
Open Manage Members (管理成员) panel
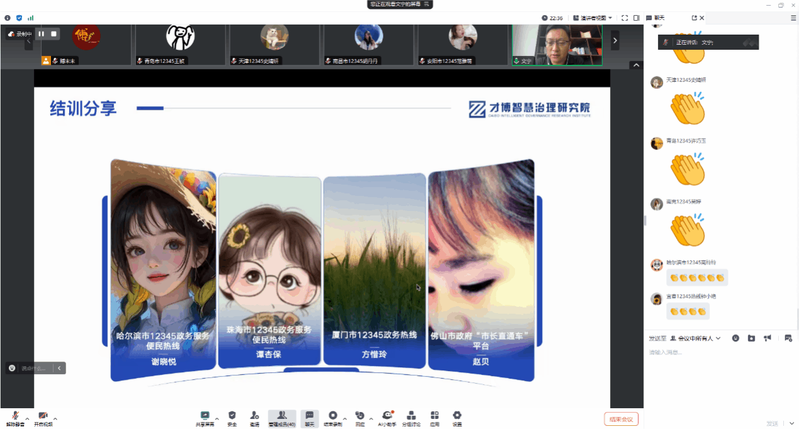[x=282, y=418]
